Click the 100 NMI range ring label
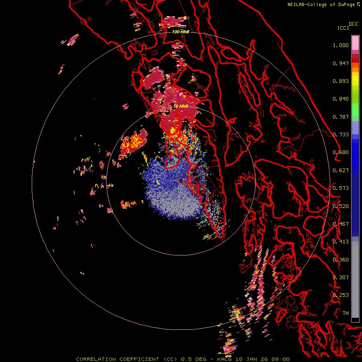The width and height of the screenshot is (362, 362). [181, 32]
